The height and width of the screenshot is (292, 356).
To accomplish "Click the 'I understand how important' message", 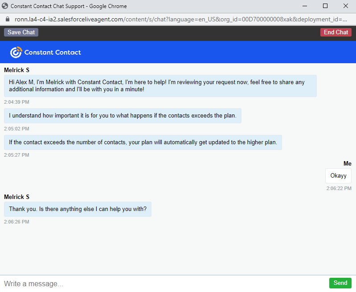I will pos(123,116).
